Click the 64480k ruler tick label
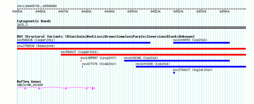 [87, 11]
